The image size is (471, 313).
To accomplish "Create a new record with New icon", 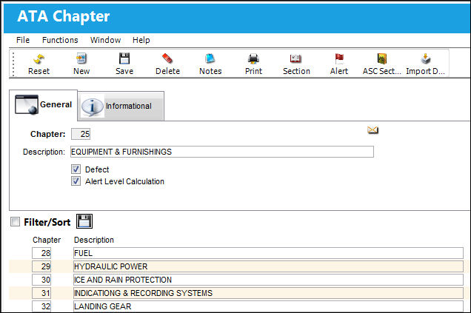I will click(x=81, y=58).
